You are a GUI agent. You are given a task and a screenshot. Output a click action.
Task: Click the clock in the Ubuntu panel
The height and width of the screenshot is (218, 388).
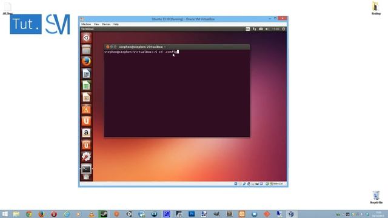pos(276,29)
